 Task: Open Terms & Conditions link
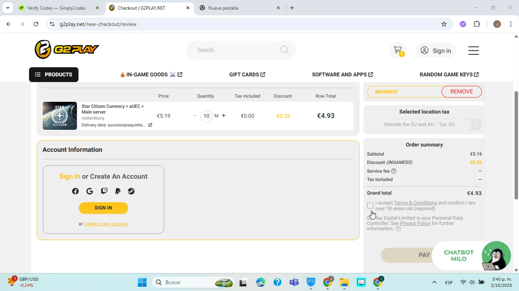tap(415, 203)
